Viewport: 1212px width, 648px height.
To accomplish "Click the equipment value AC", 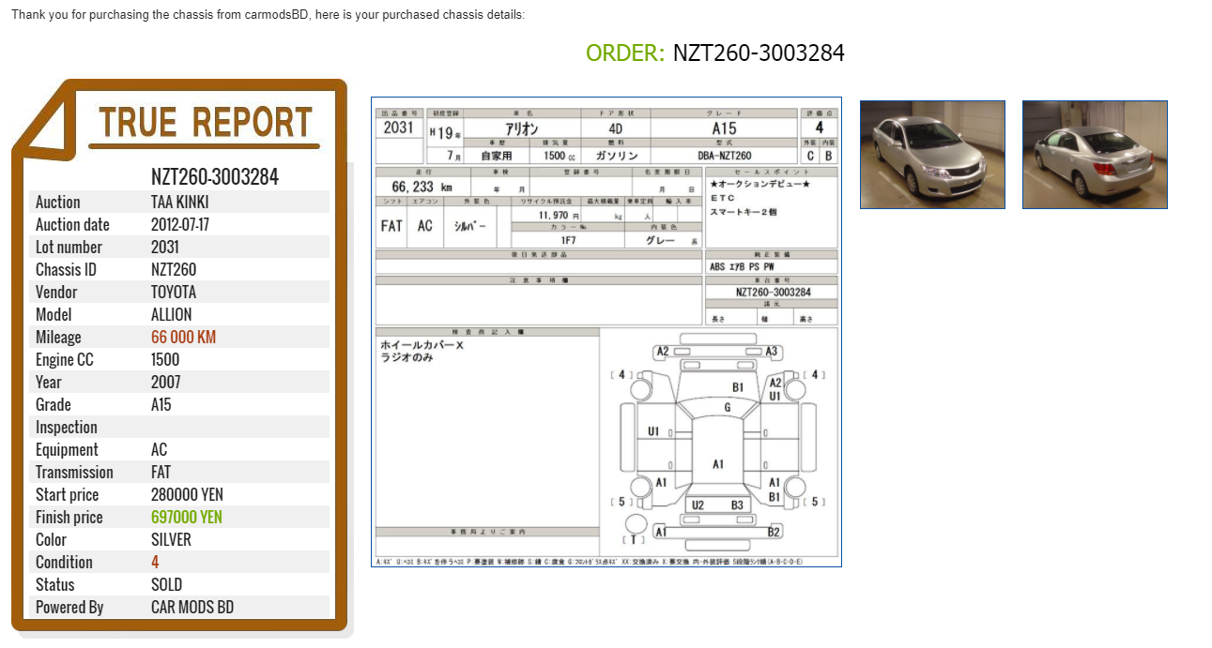I will point(160,450).
